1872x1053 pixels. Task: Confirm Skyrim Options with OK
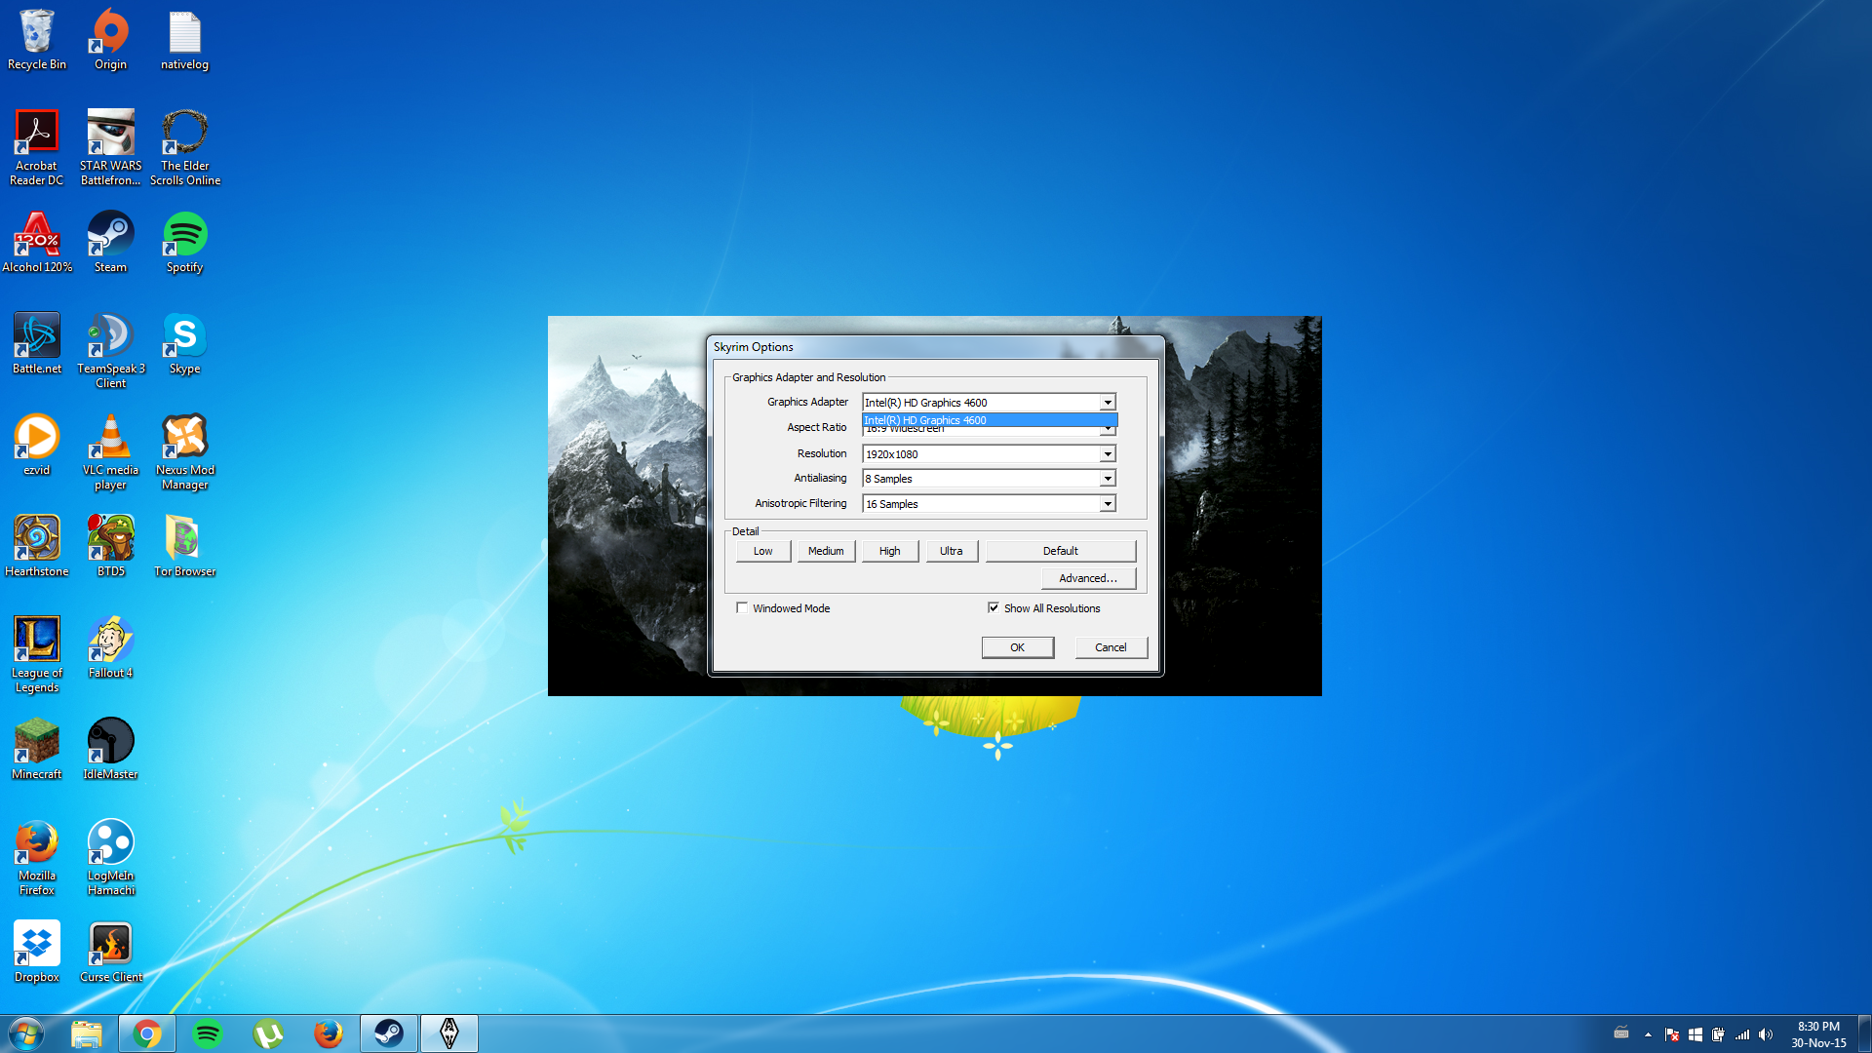1017,647
